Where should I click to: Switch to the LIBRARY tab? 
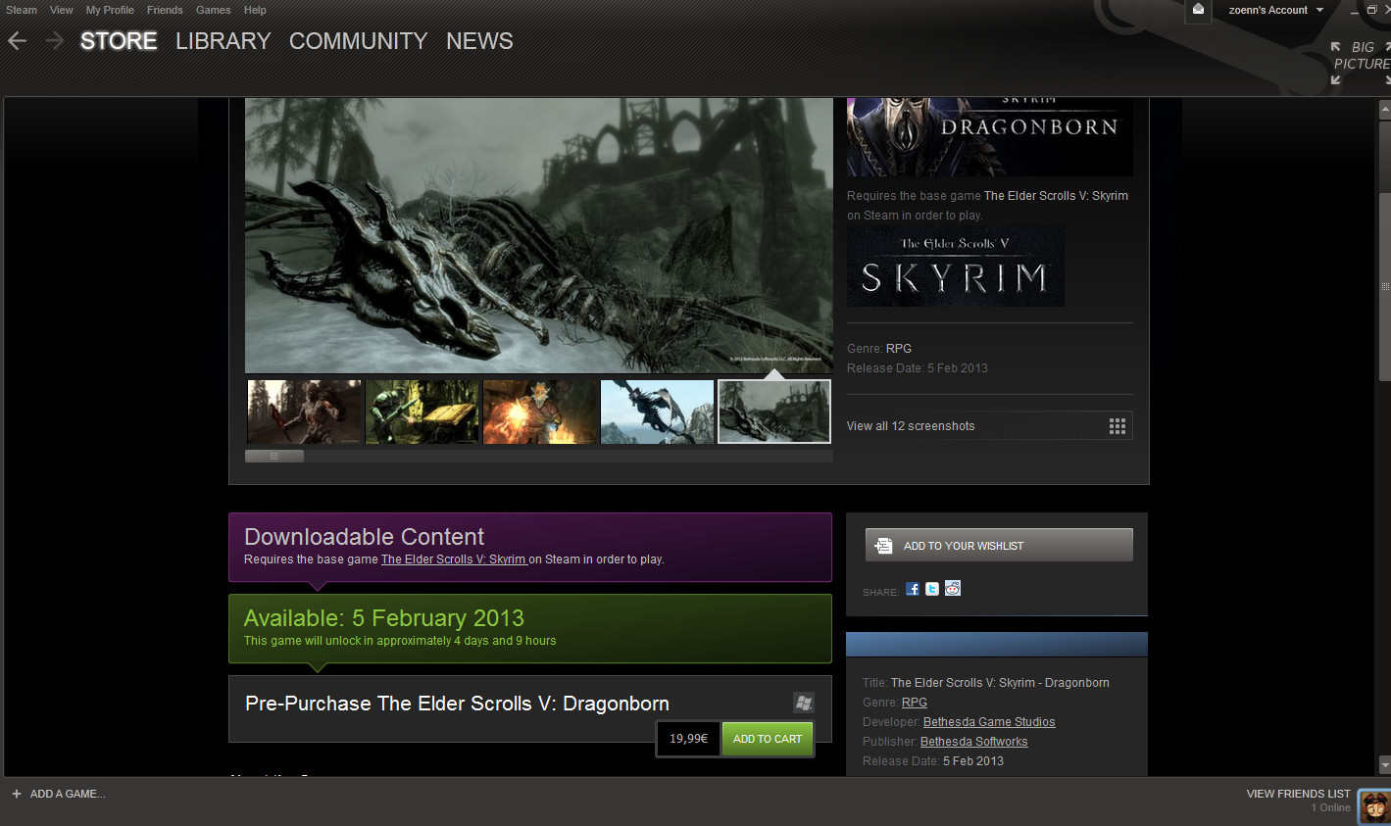[x=223, y=41]
